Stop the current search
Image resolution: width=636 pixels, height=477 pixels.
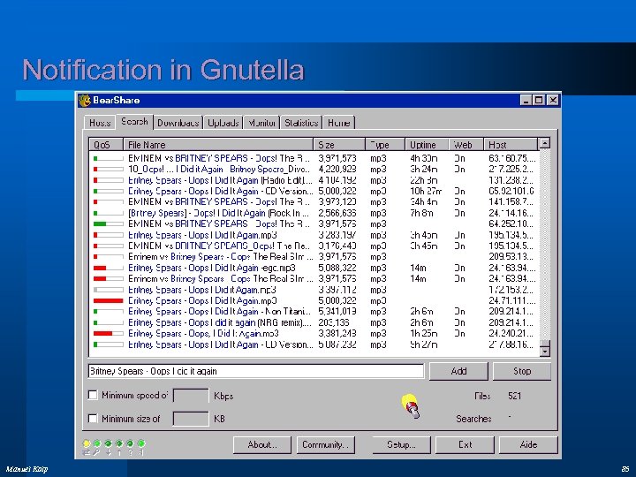point(522,371)
